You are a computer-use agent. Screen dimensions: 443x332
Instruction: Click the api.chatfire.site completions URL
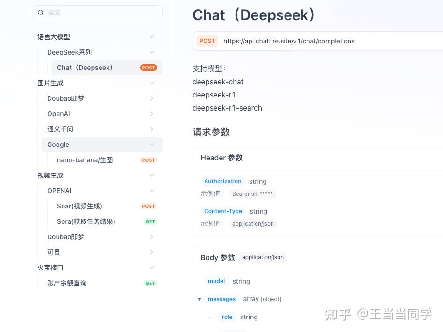pos(289,41)
